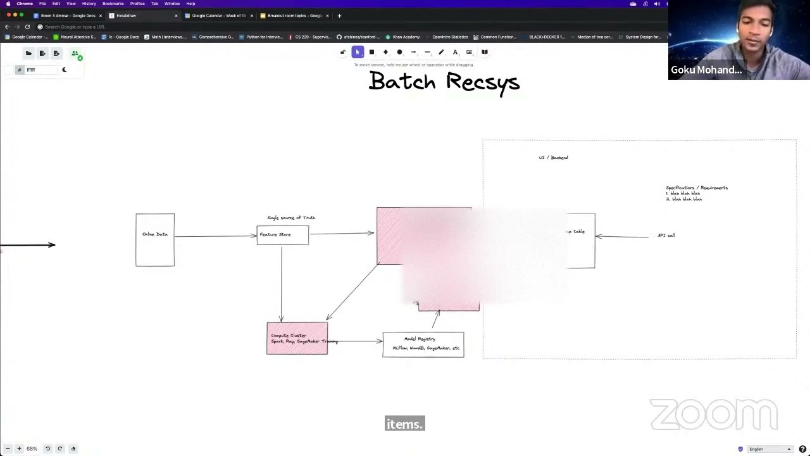Click the save file icon
This screenshot has width=810, height=456.
[x=42, y=53]
